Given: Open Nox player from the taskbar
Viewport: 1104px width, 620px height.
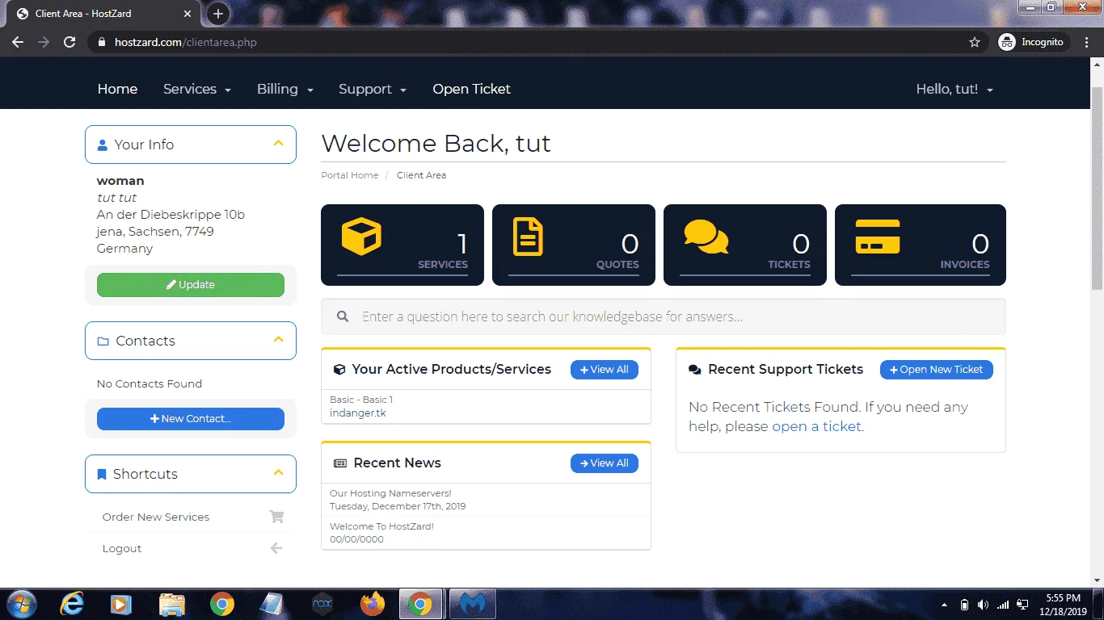Looking at the screenshot, I should click(322, 604).
